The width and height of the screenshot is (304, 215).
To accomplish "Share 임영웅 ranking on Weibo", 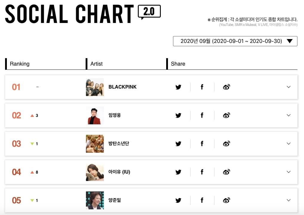I will pyautogui.click(x=226, y=115).
